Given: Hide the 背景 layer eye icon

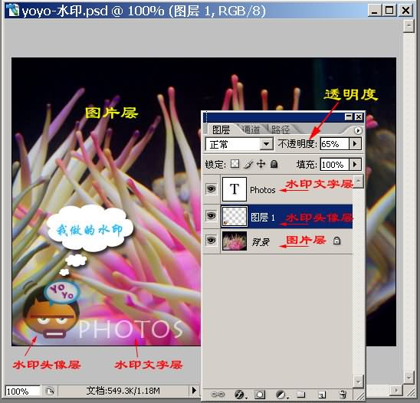Looking at the screenshot, I should [x=211, y=241].
